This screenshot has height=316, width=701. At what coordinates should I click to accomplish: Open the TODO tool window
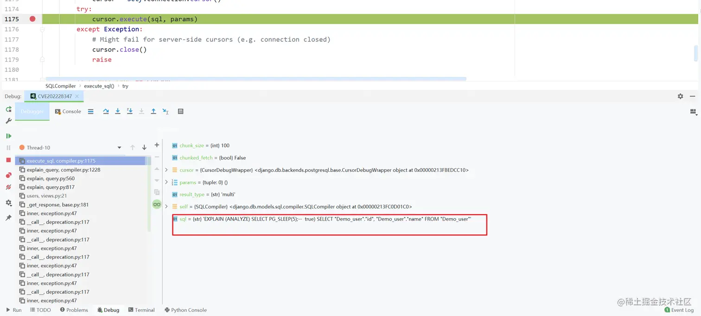click(x=40, y=310)
